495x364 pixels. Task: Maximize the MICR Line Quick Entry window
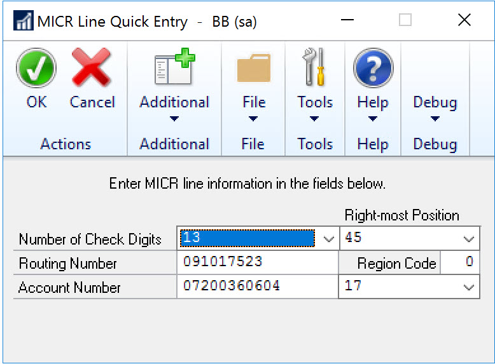click(405, 20)
